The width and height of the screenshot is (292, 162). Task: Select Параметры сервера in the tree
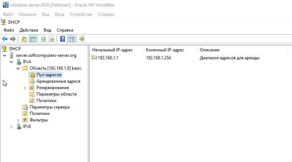50,107
